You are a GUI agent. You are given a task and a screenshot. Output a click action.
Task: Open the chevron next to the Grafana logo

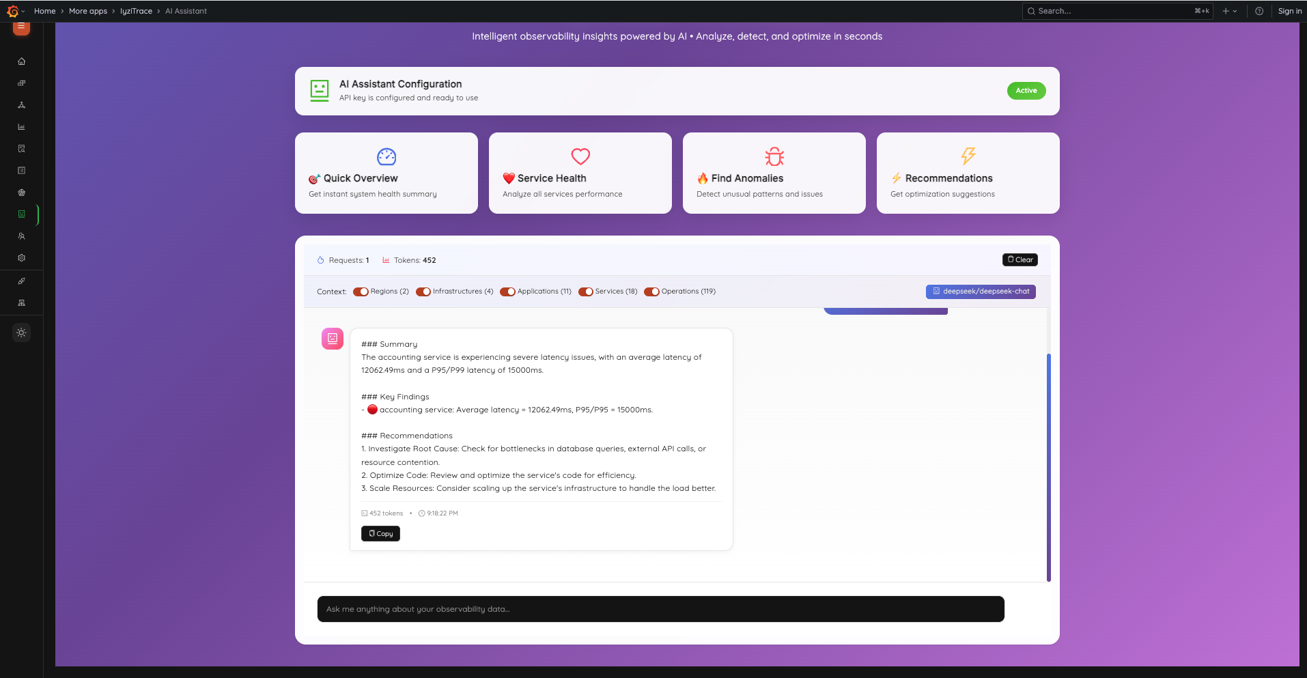[x=23, y=11]
